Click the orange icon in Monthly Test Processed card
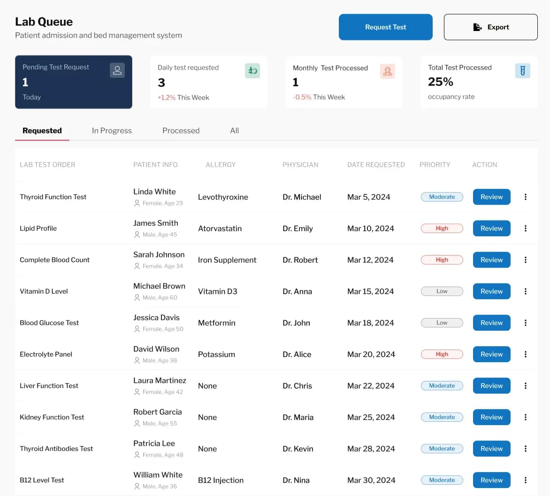Screen dimensions: 550x496 (x=388, y=71)
